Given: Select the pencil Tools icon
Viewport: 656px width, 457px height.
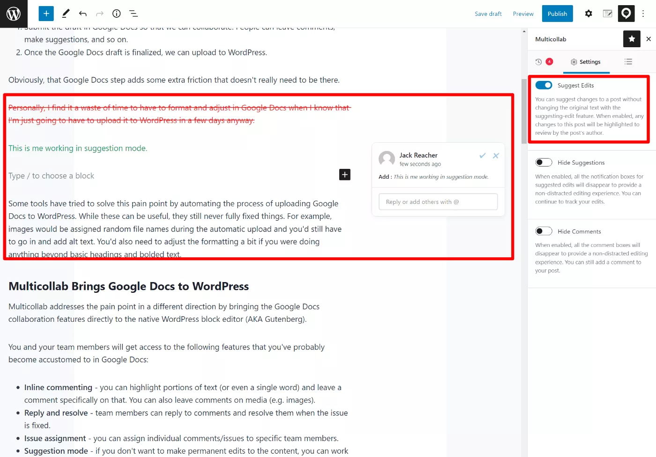Looking at the screenshot, I should click(66, 14).
